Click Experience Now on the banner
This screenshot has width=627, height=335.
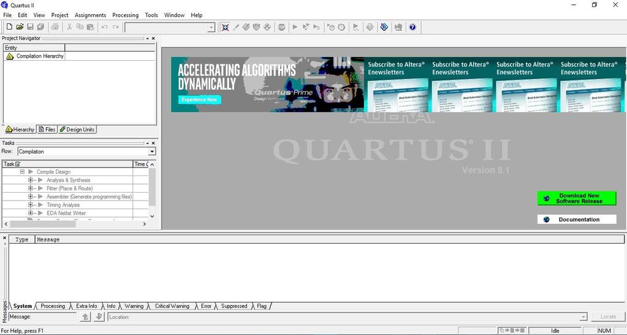(x=199, y=99)
